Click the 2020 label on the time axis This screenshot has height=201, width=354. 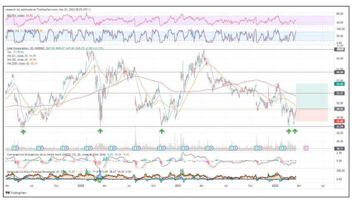[81, 186]
